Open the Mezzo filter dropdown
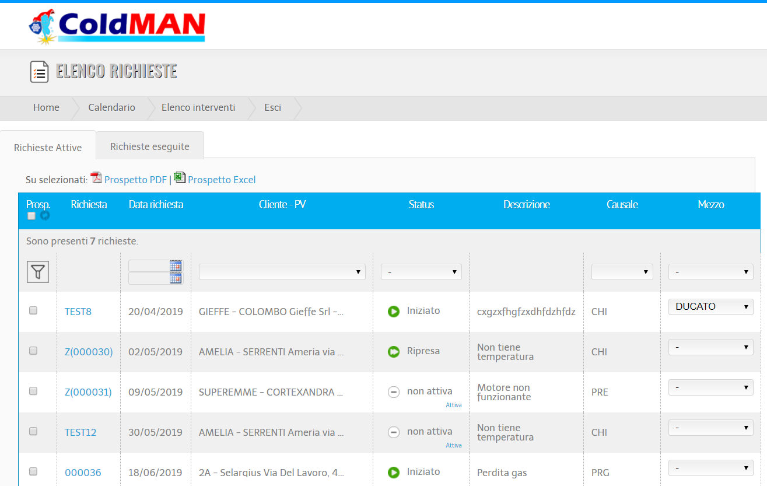 711,272
